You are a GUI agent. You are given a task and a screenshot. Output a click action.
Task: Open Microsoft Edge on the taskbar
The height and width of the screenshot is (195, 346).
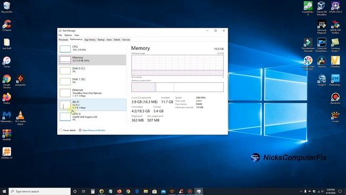click(137, 191)
